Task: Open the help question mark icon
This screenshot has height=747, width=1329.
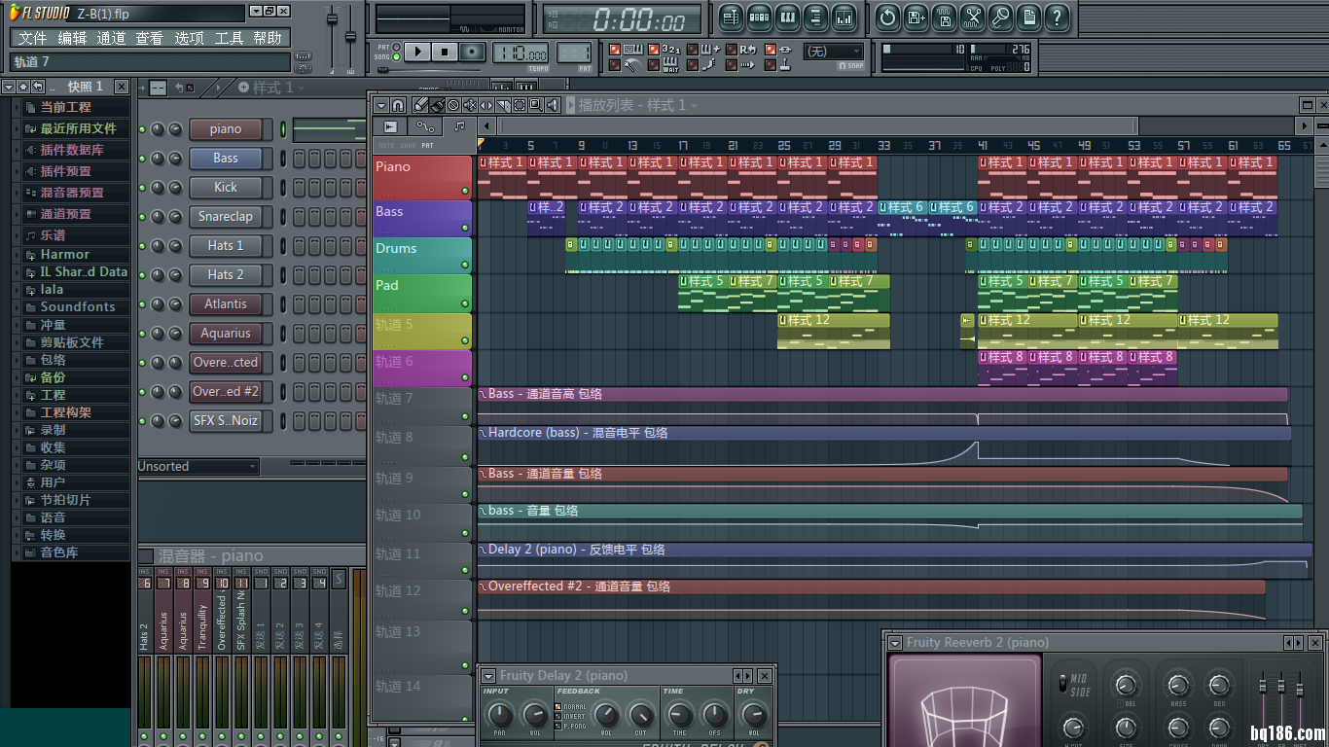Action: tap(1057, 18)
